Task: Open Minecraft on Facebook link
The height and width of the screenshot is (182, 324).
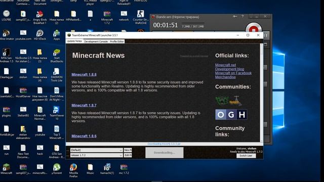Action: (233, 73)
